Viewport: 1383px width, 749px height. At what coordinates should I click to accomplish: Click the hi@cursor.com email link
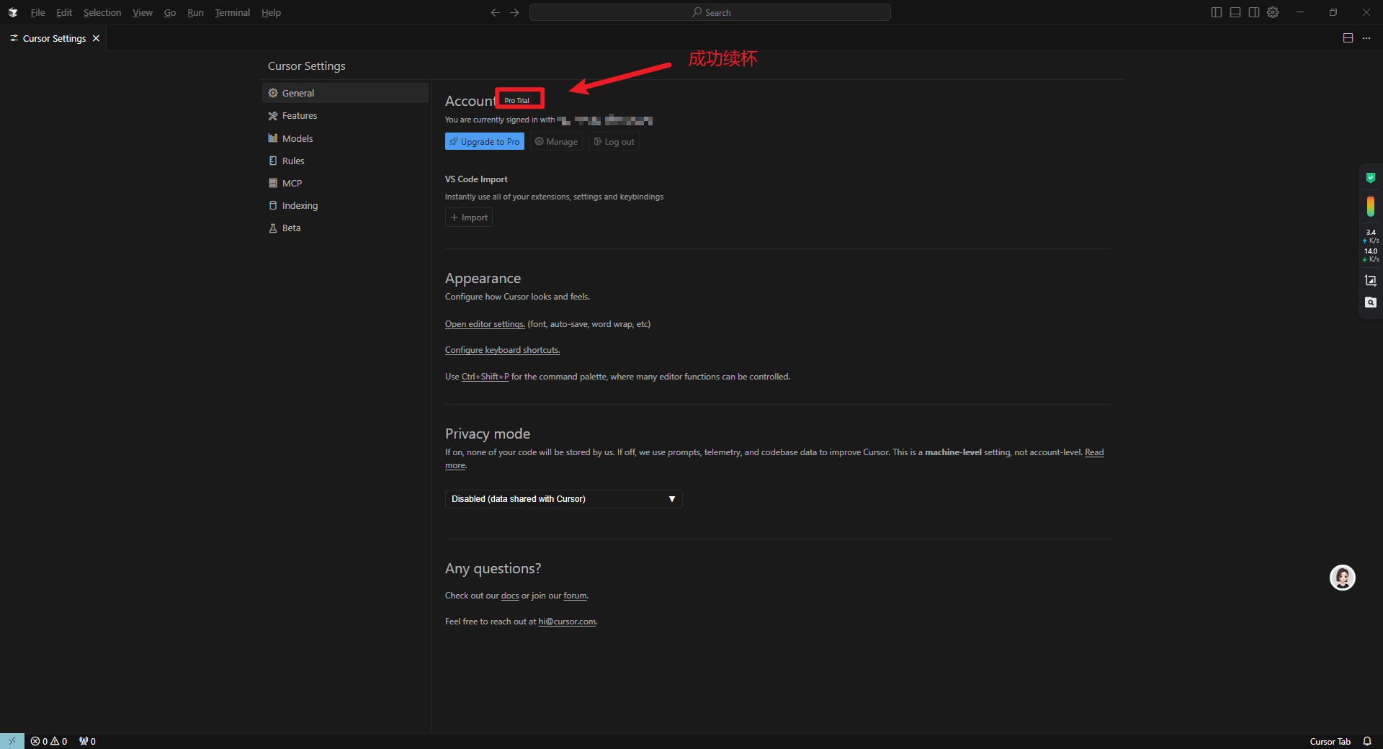coord(567,622)
